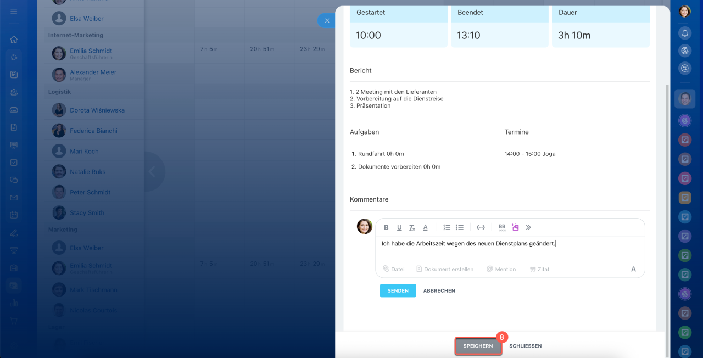The height and width of the screenshot is (358, 703).
Task: Select employee Stacy Smith
Action: tap(87, 213)
